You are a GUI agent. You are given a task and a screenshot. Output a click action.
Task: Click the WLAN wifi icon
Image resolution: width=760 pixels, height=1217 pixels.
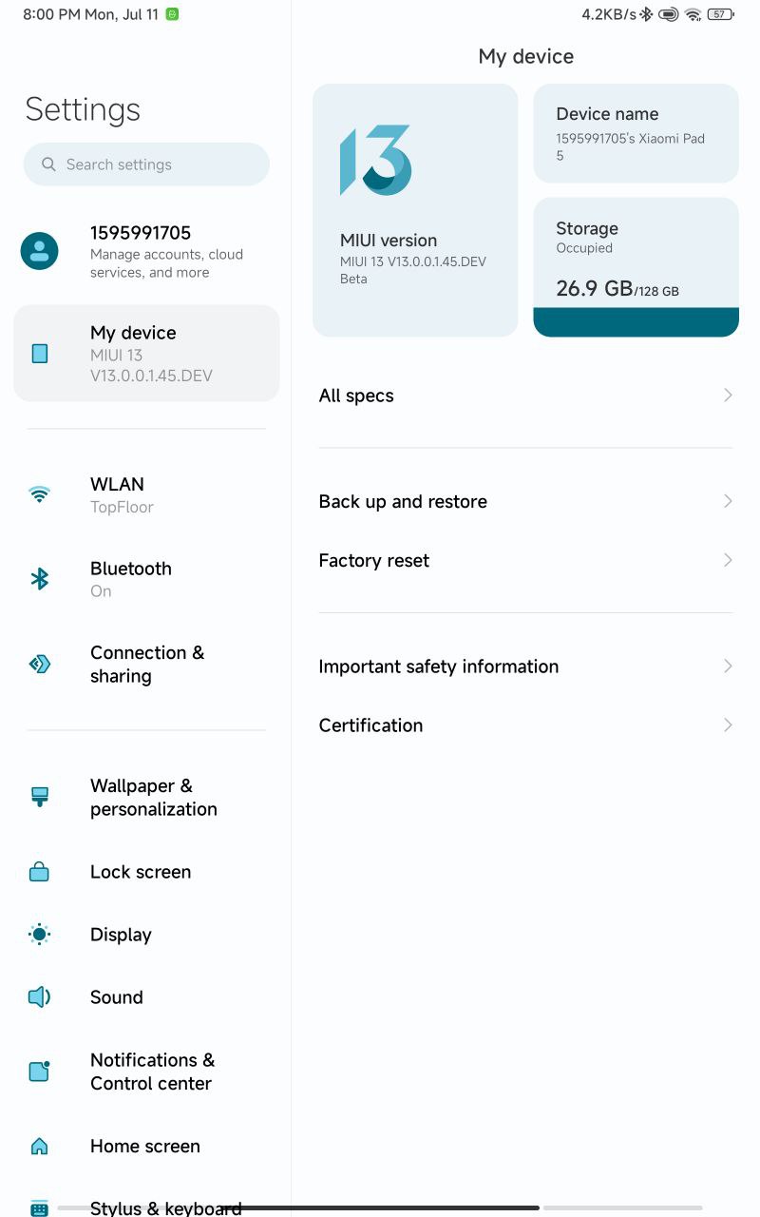pyautogui.click(x=39, y=494)
